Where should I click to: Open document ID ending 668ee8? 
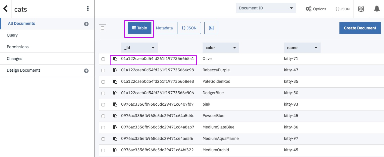(157, 81)
